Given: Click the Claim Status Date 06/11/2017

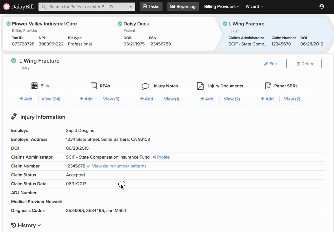Looking at the screenshot, I should tap(76, 184).
